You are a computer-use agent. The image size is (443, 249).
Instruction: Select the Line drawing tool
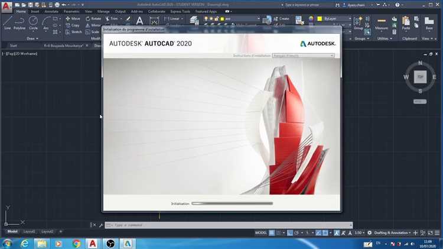click(8, 23)
